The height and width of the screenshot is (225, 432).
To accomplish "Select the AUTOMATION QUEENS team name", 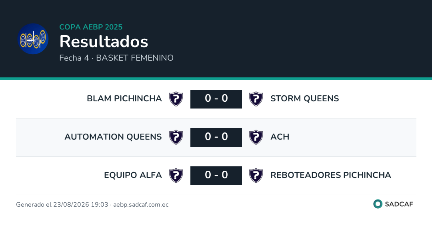I will (x=113, y=137).
